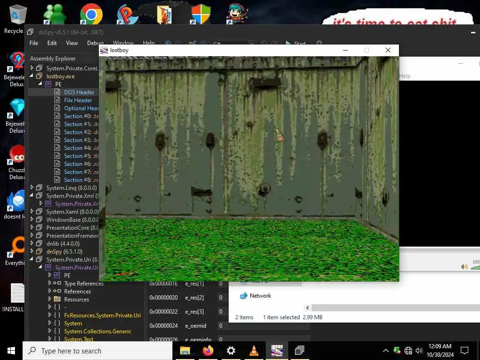Click the taskbar clock and date
Image resolution: width=480 pixels, height=360 pixels.
coord(440,351)
